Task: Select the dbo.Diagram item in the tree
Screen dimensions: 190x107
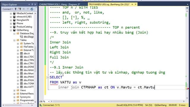Action: 27,37
